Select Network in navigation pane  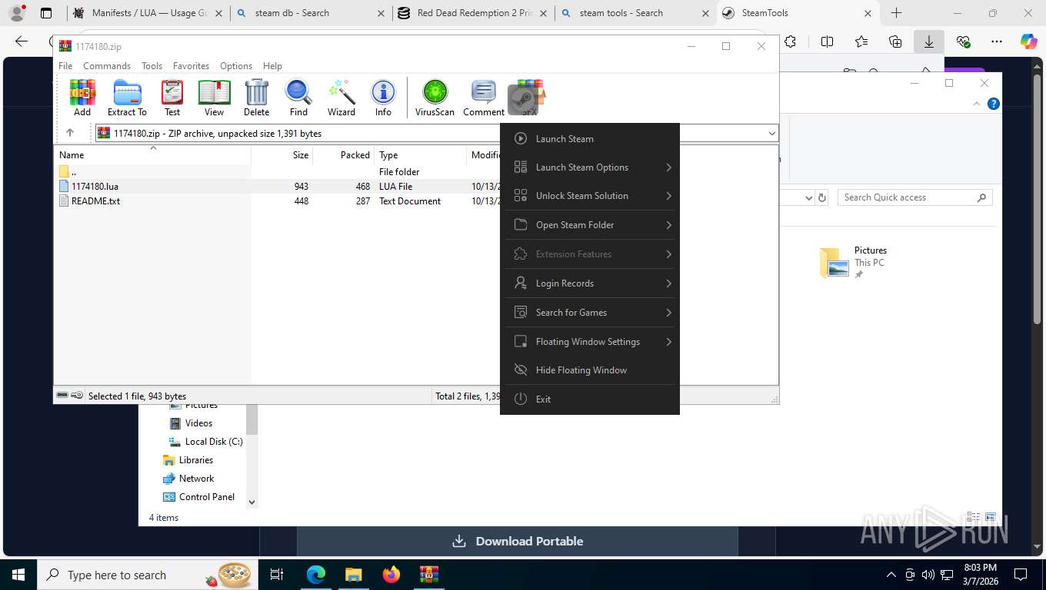tap(188, 479)
